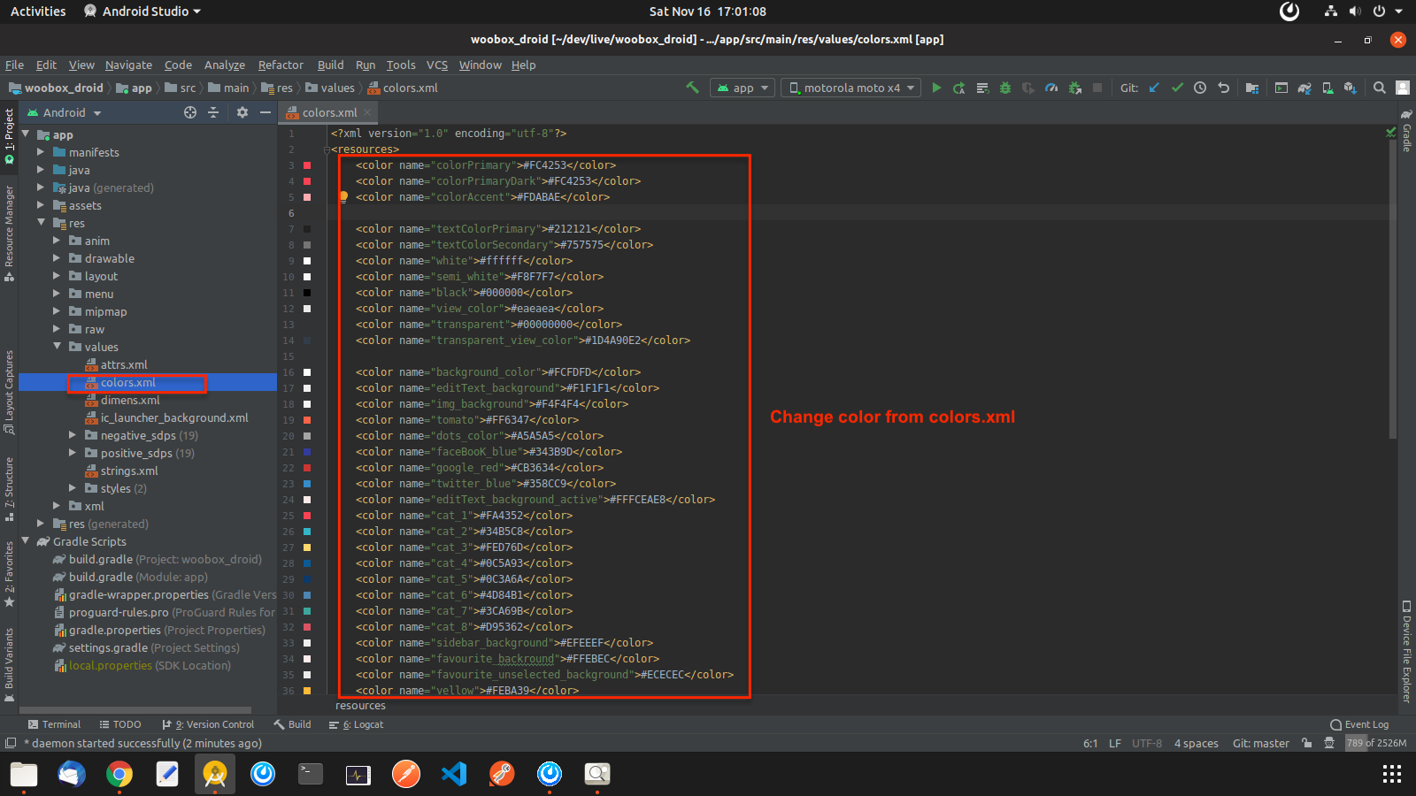This screenshot has height=796, width=1416.
Task: Close the colors.xml editor tab
Action: pos(367,112)
